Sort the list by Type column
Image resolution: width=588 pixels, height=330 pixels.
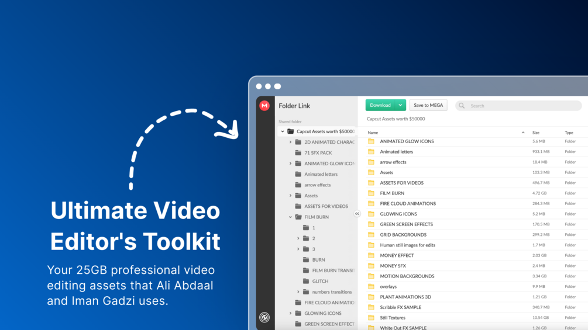coord(569,133)
